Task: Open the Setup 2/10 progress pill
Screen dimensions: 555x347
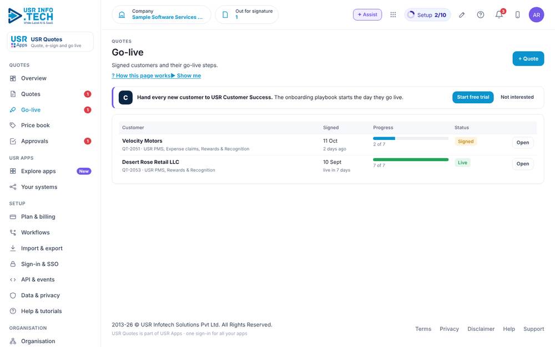Action: 427,15
